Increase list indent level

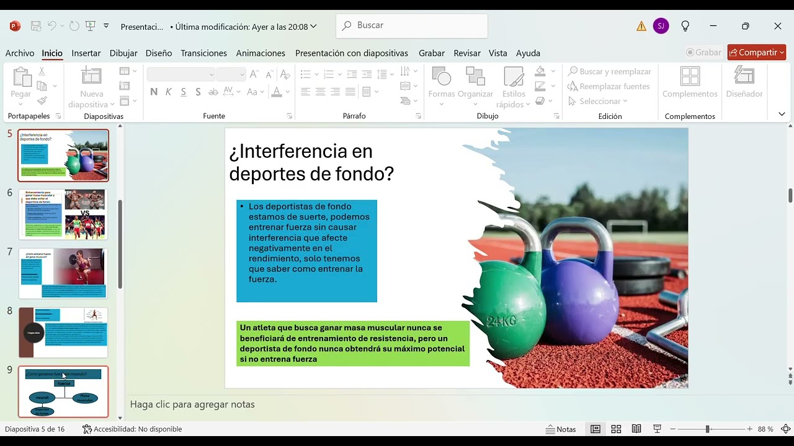point(367,74)
